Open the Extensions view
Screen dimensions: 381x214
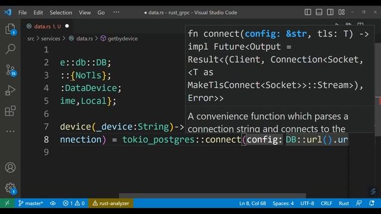click(10, 111)
